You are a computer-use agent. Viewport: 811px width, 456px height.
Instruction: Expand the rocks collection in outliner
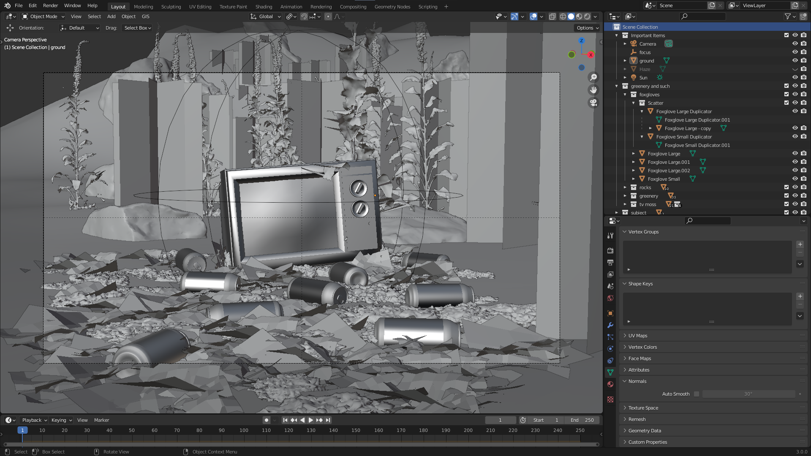[x=625, y=187]
